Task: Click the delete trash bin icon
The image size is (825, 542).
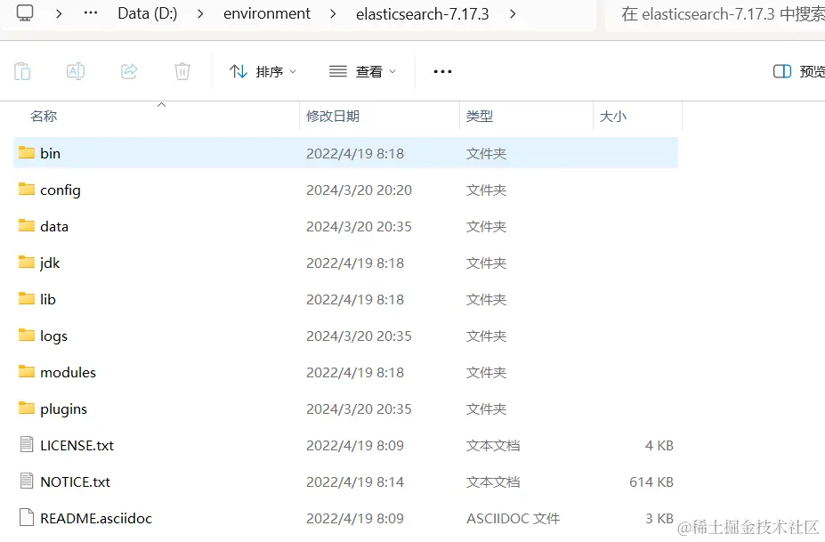Action: (182, 71)
